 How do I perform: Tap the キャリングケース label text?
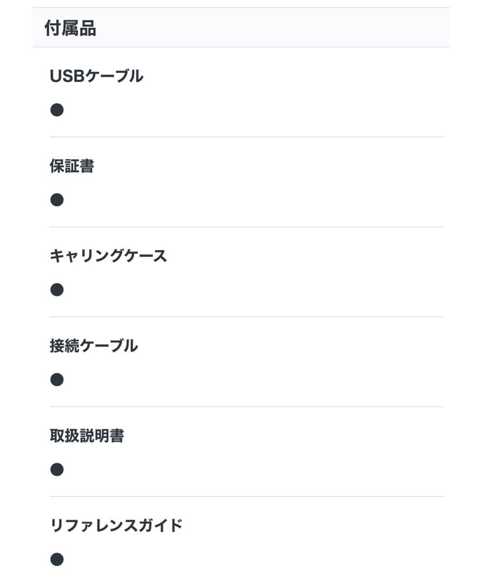[x=108, y=257]
